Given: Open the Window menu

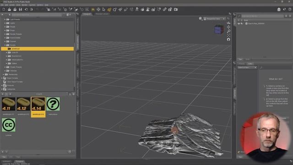Looking at the screenshot, I should tap(40, 5).
